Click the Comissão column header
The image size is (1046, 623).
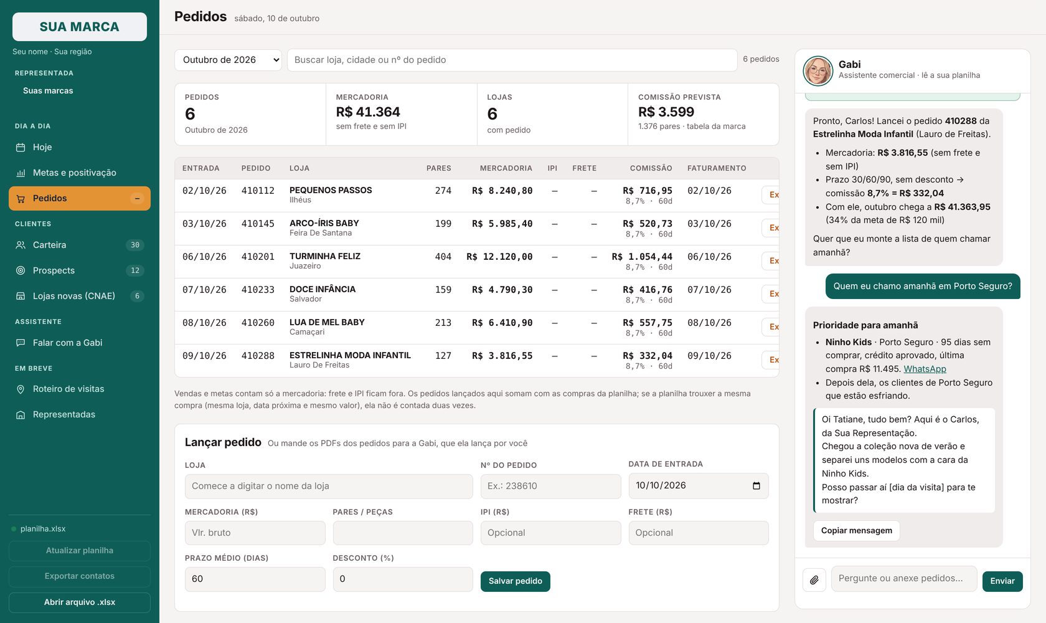[651, 168]
